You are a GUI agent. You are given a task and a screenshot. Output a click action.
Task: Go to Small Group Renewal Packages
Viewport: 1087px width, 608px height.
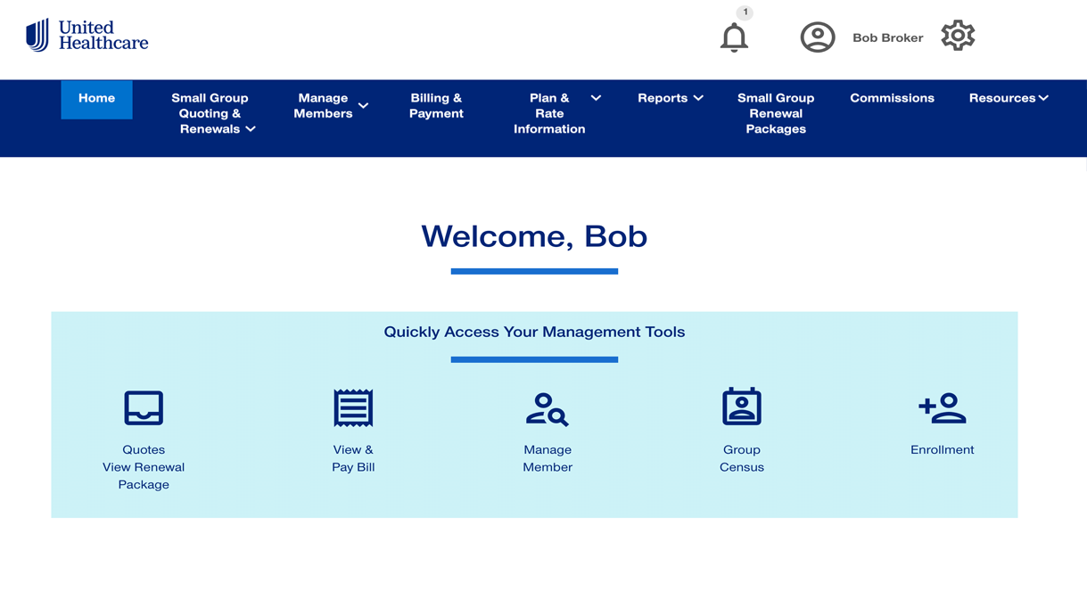(x=776, y=113)
